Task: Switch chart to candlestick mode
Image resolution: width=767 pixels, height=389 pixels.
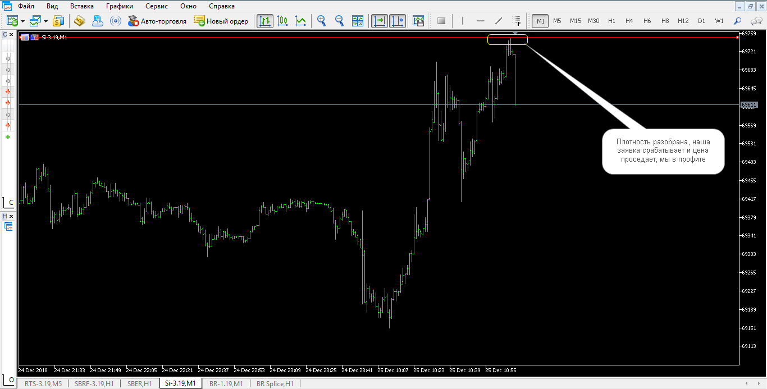Action: tap(283, 21)
